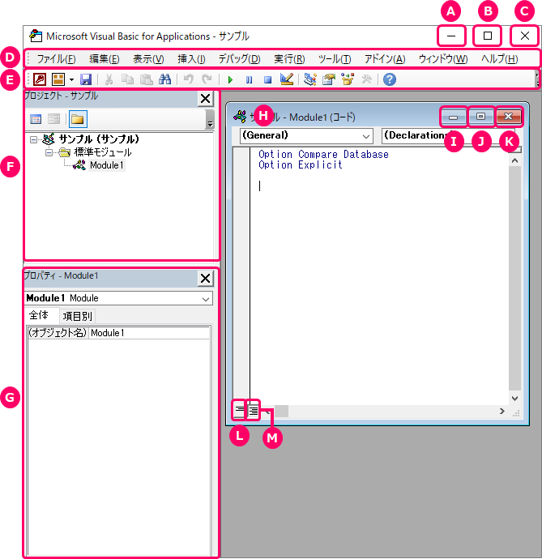This screenshot has width=542, height=559.
Task: Collapse the サンプル (サンプル) project node
Action: [x=33, y=139]
